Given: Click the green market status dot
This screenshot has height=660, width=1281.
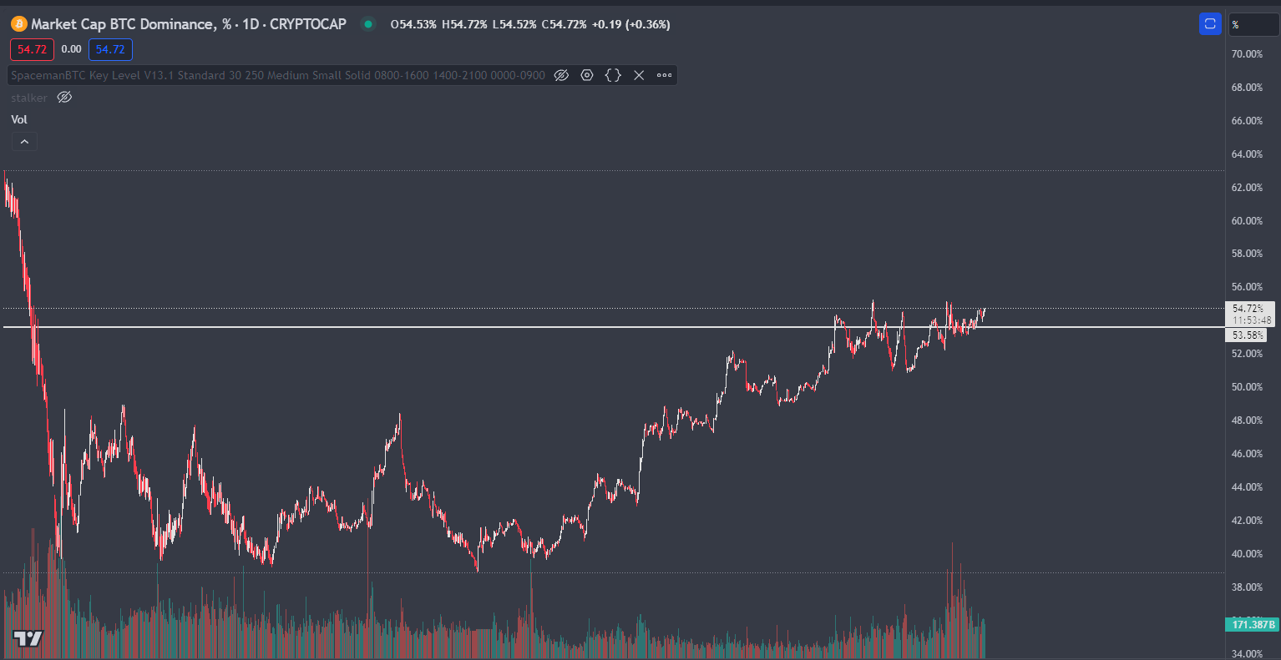Looking at the screenshot, I should [367, 24].
